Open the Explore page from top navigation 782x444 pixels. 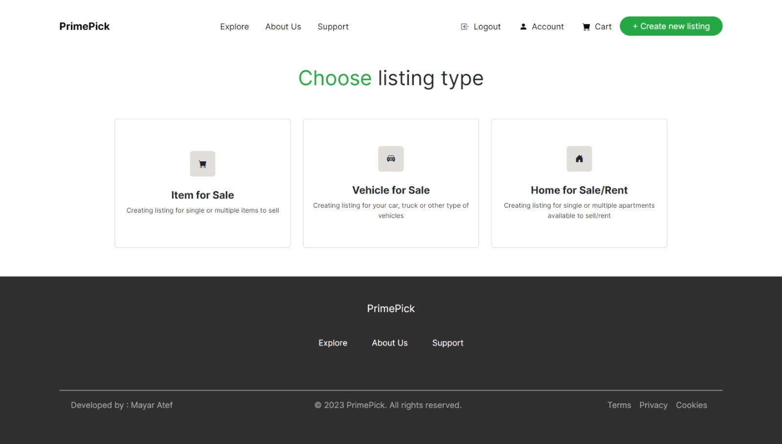point(235,27)
